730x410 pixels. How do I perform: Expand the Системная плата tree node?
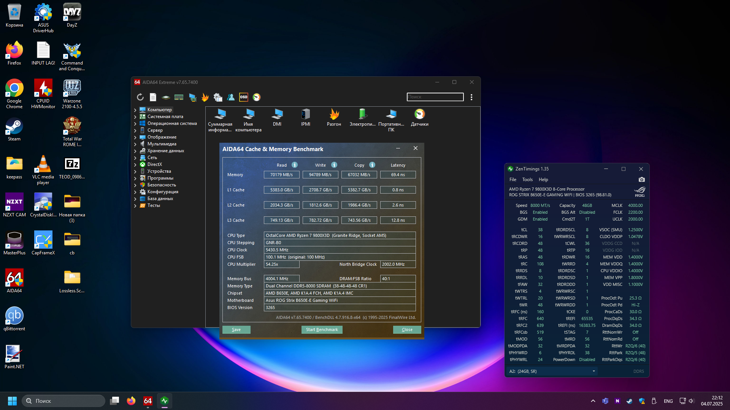(135, 117)
